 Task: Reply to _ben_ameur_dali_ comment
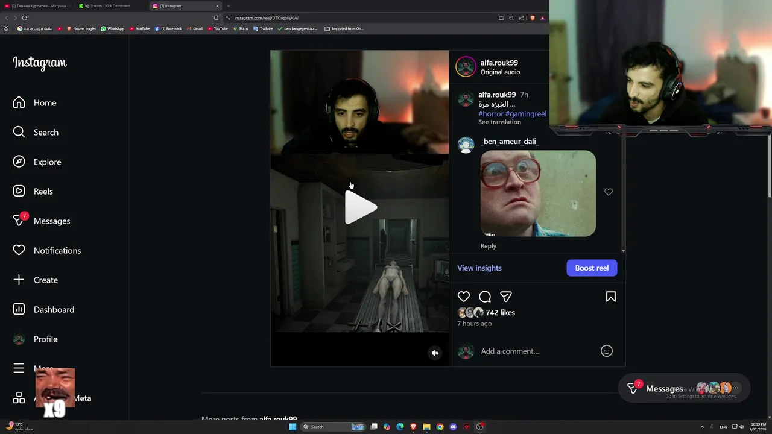[489, 246]
